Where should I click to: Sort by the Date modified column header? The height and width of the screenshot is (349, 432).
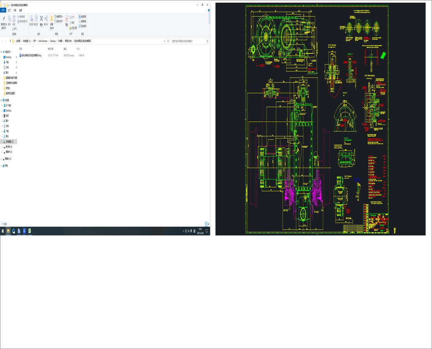click(x=51, y=49)
